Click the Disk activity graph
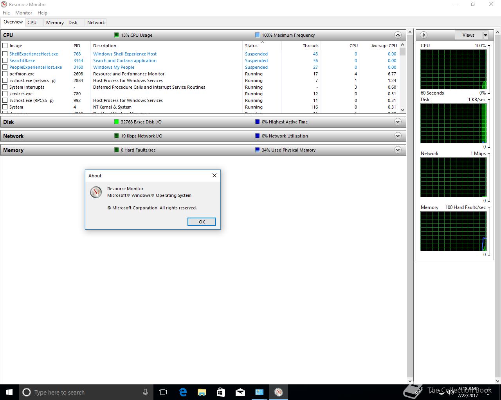 [453, 123]
